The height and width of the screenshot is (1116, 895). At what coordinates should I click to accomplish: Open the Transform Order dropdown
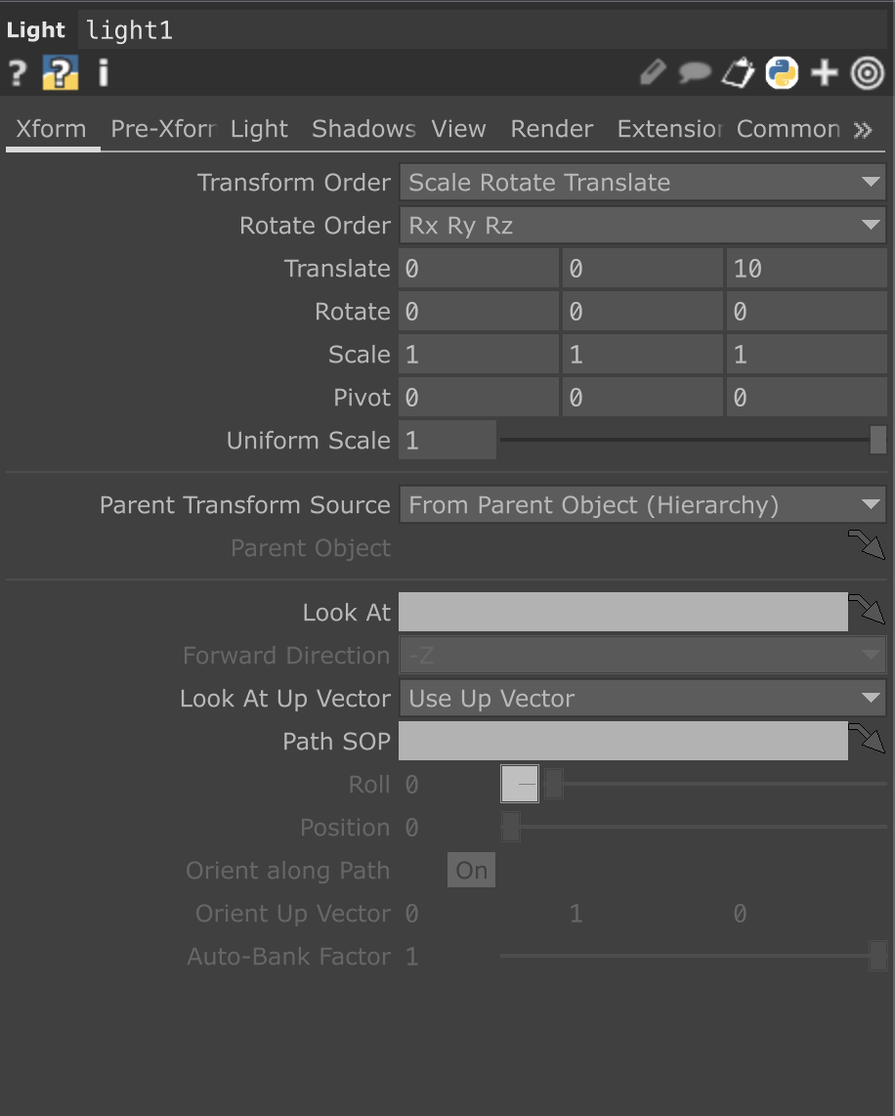642,183
